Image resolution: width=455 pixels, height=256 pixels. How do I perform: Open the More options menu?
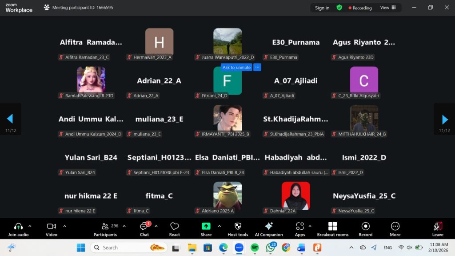(395, 229)
